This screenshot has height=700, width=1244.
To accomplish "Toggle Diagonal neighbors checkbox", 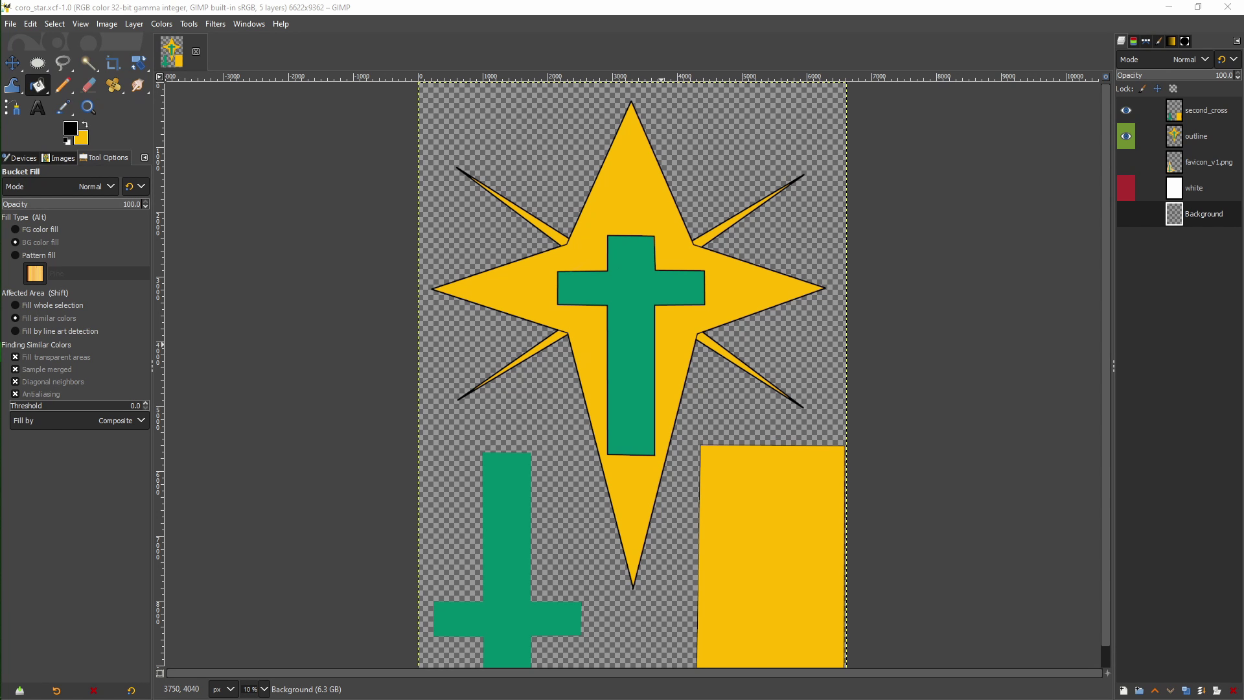I will (16, 382).
